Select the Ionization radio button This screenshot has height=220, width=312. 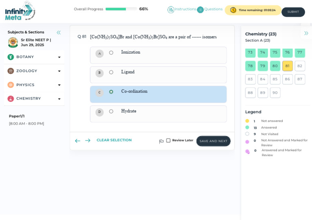click(111, 53)
